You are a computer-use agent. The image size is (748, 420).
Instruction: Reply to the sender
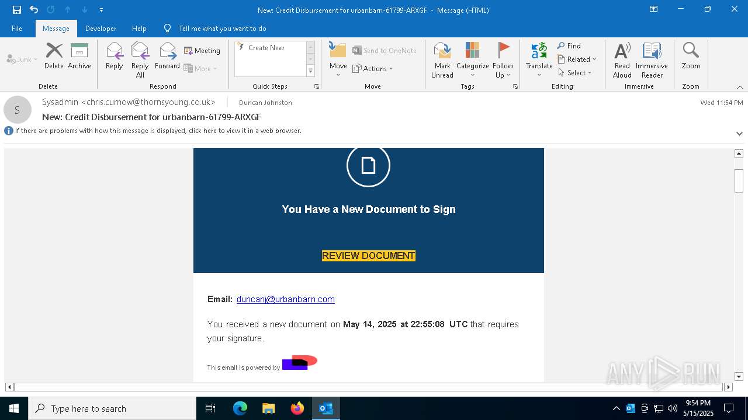pyautogui.click(x=114, y=57)
